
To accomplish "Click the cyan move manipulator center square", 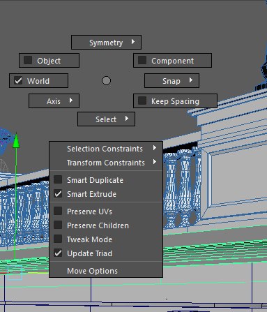I will point(15,272).
